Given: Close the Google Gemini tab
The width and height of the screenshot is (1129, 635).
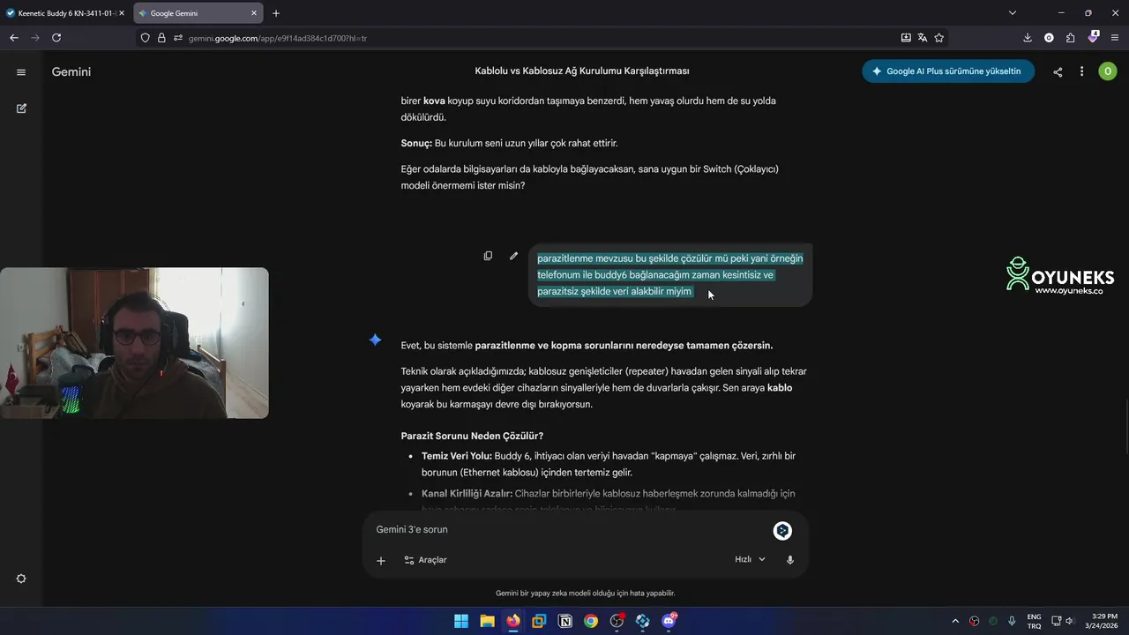Looking at the screenshot, I should tap(254, 13).
